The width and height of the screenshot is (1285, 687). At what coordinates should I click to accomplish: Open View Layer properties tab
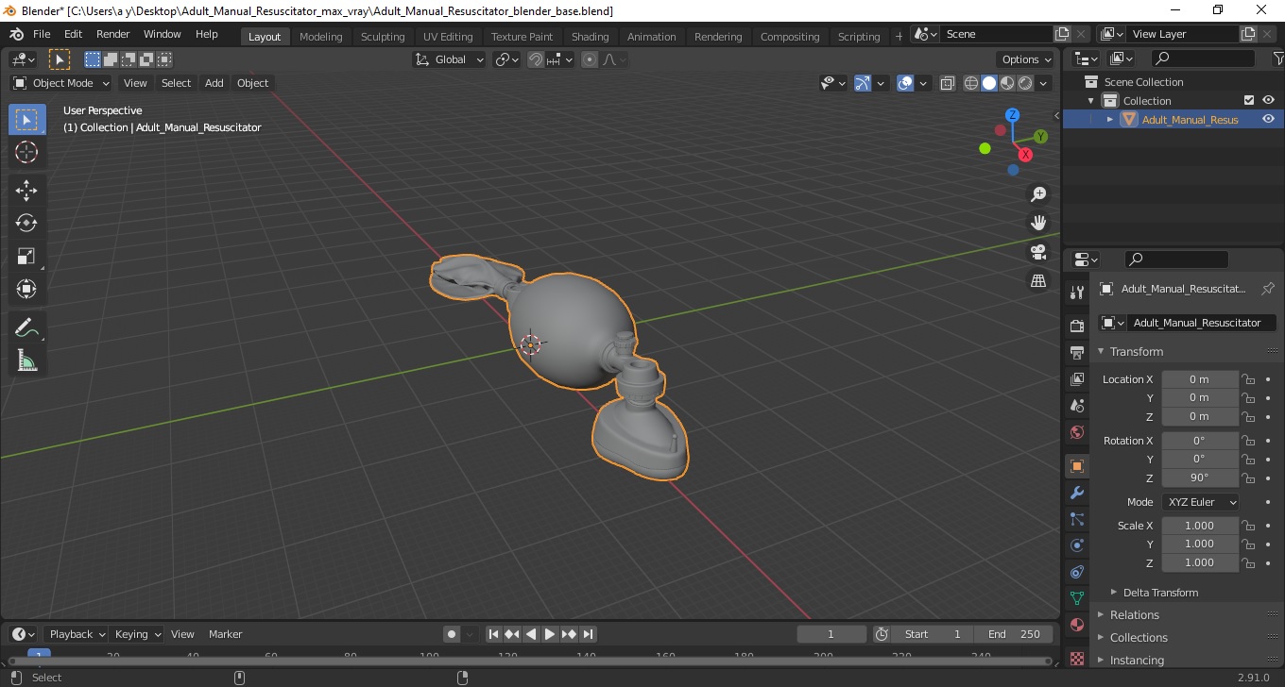coord(1077,378)
